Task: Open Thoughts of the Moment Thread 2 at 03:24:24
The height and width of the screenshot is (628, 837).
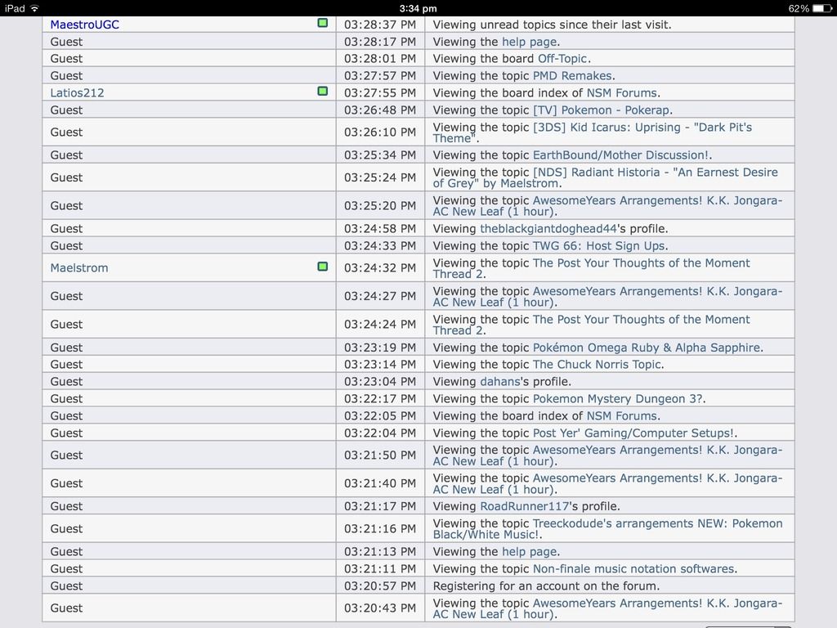Action: pos(592,325)
